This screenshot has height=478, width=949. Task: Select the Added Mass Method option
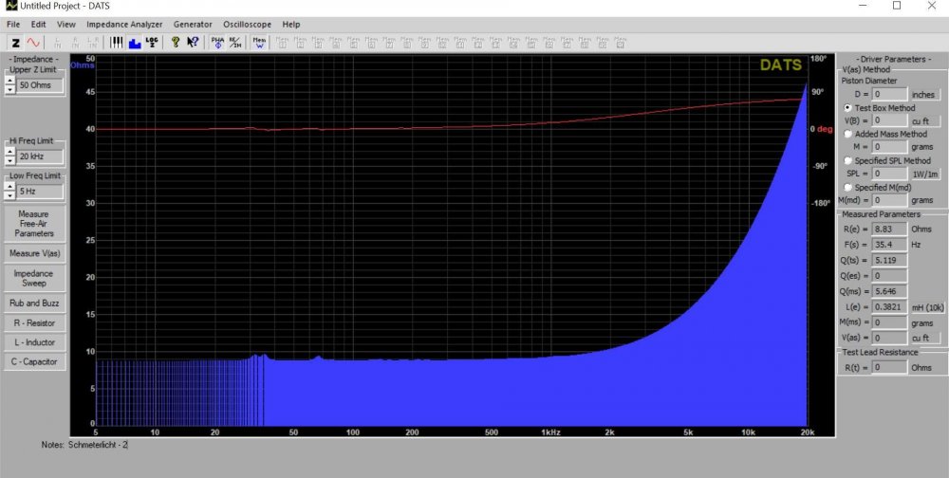[847, 134]
